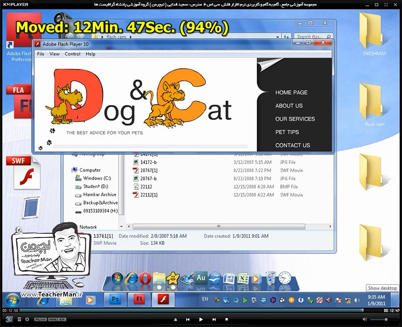Click Explorer address bar refresh button
Screen dimensions: 402x327
286,37
